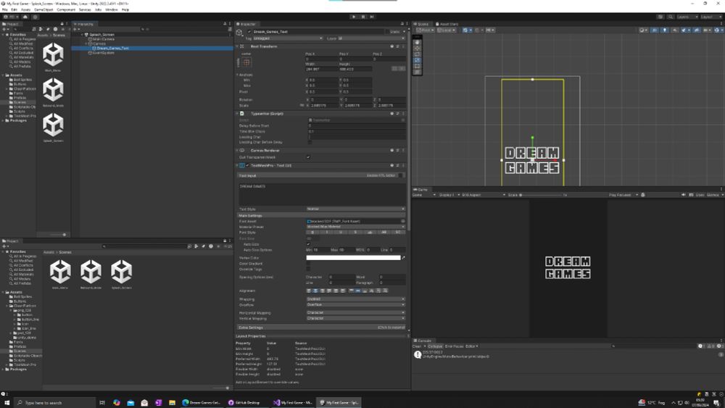Select EventSystem in the Hierarchy

click(104, 53)
